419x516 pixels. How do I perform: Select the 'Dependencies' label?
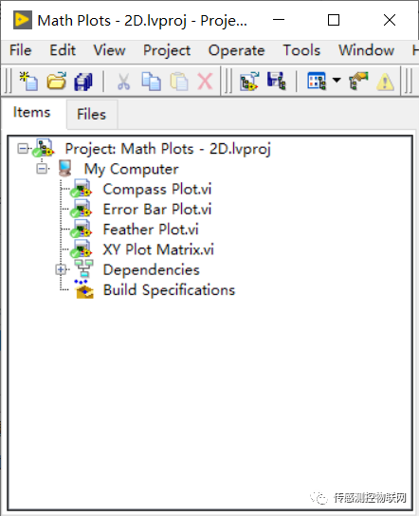click(x=152, y=269)
